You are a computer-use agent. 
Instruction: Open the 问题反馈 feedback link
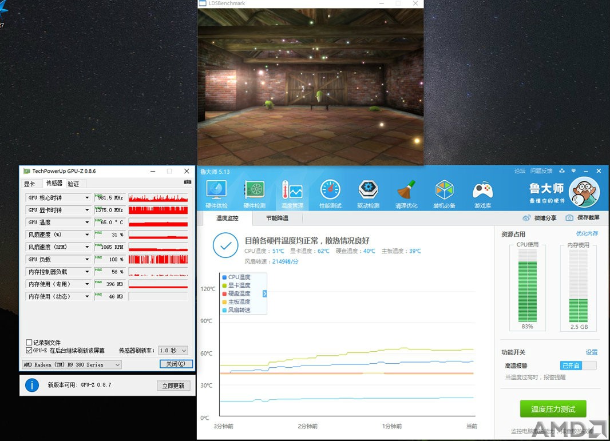click(541, 170)
